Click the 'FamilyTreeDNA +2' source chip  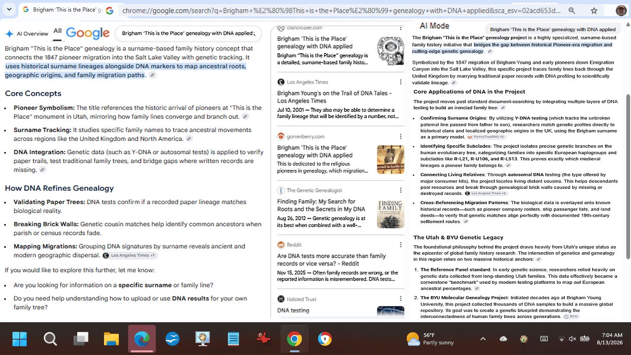coord(486,137)
